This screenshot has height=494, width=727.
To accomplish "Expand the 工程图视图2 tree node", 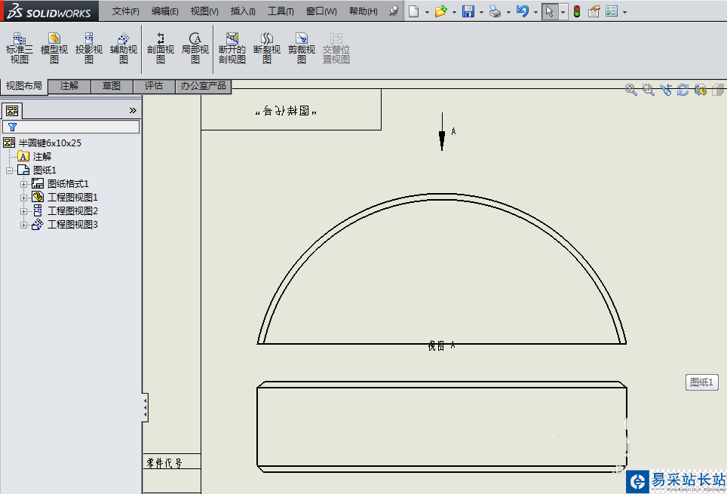I will [x=23, y=211].
